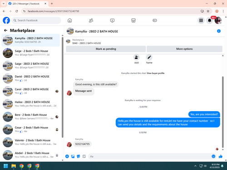View site information icon in address bar
This screenshot has height=170, width=227.
click(x=24, y=11)
